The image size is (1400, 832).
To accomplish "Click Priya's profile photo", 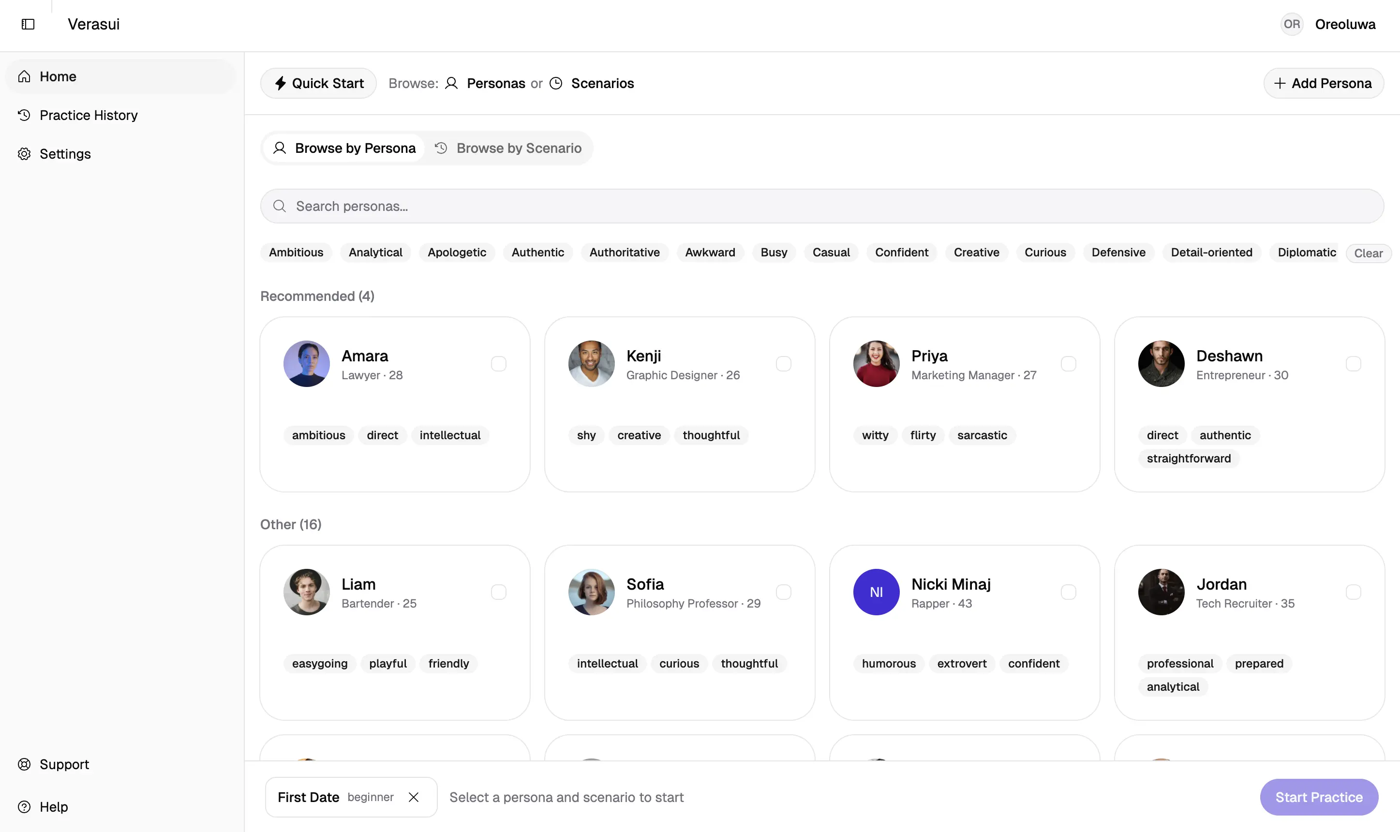I will [877, 363].
